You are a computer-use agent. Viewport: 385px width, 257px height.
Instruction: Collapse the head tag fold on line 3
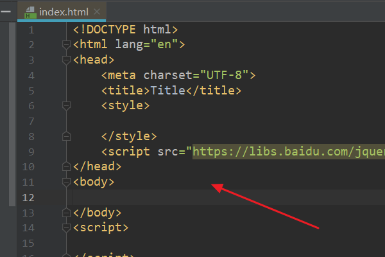point(66,60)
